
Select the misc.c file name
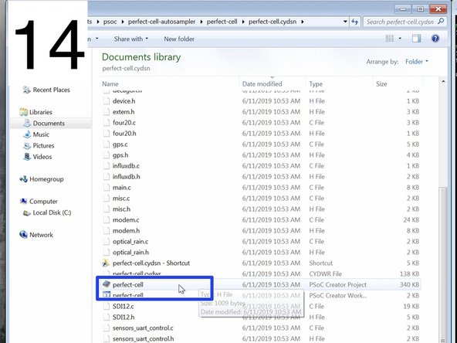[x=121, y=199]
